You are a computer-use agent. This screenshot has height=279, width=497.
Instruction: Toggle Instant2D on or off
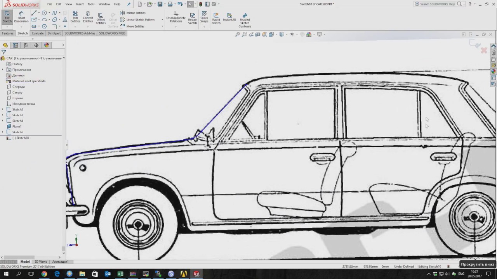229,17
